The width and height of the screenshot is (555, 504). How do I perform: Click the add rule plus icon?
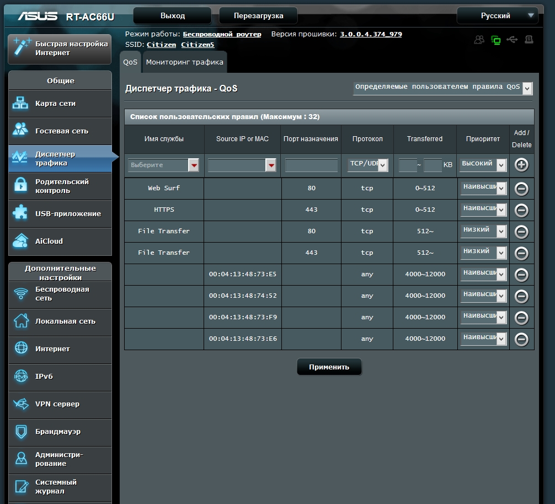point(521,165)
